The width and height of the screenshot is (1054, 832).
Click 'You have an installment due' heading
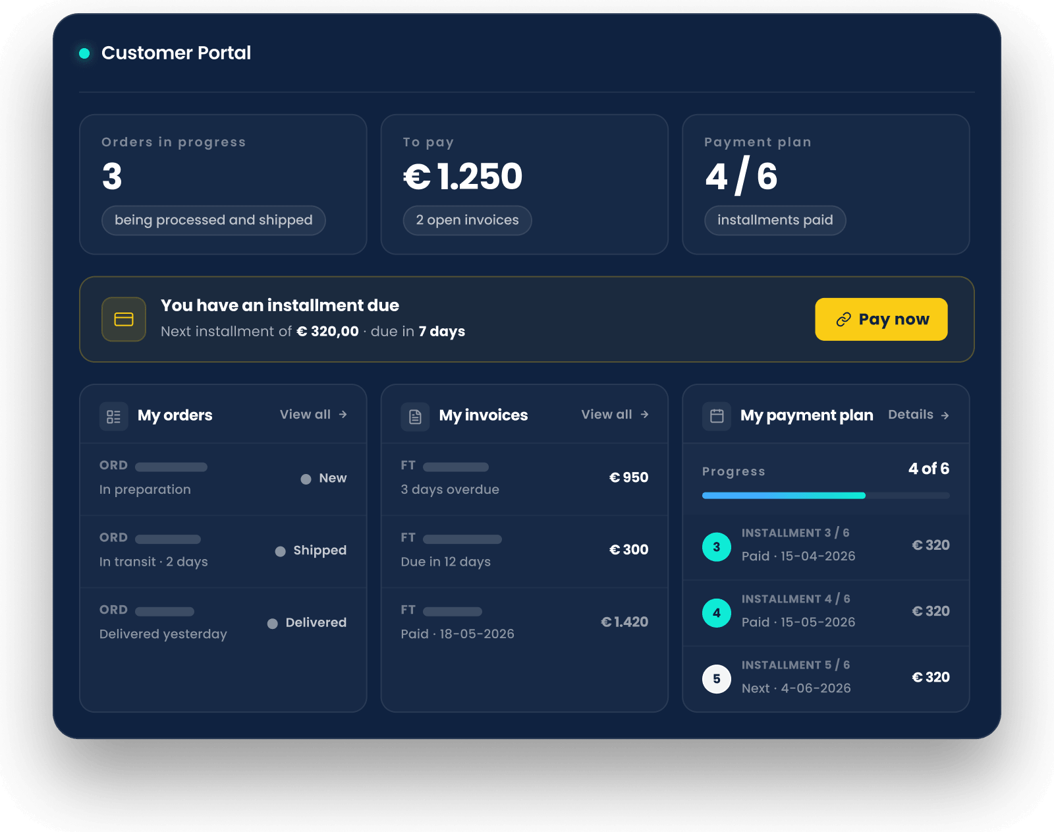[x=280, y=306]
